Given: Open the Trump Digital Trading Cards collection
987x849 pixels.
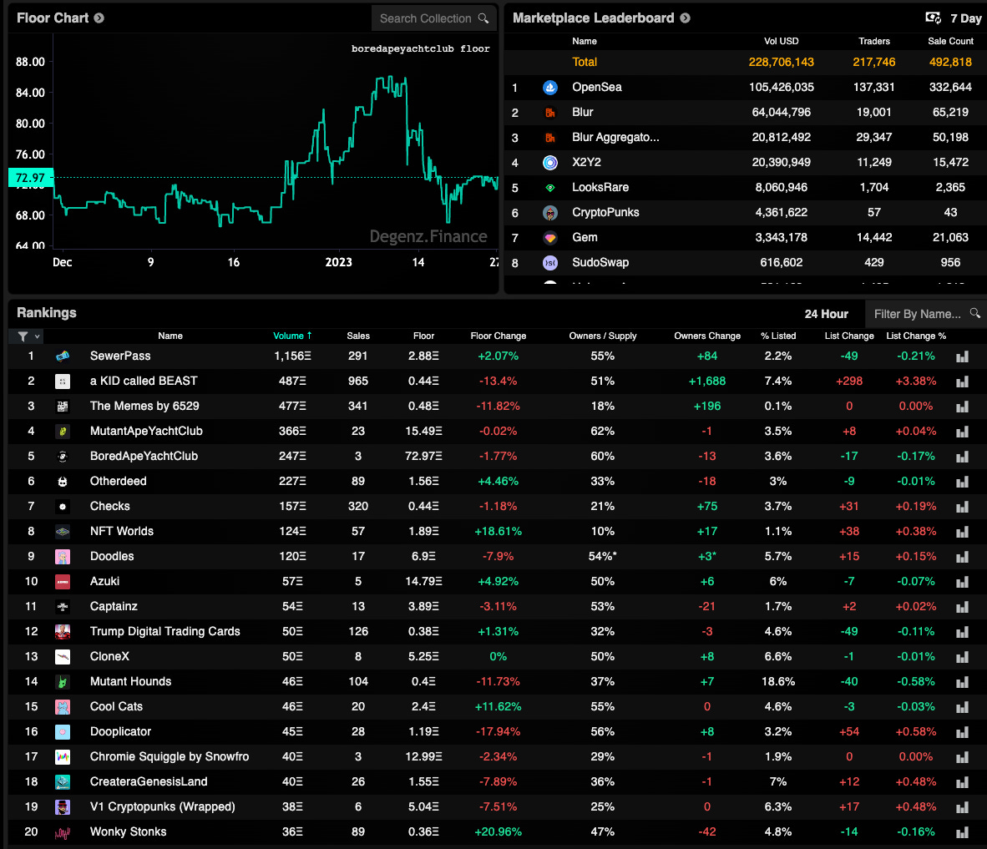Looking at the screenshot, I should pos(165,632).
